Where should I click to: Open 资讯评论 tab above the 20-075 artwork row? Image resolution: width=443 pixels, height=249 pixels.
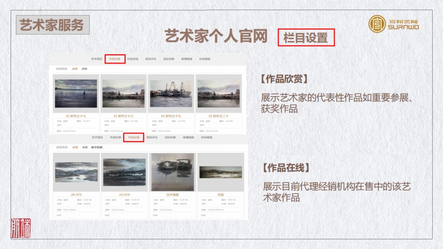tap(152, 137)
